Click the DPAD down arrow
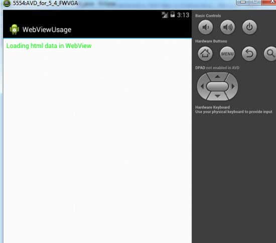Screen dimensions: 276x243 217,96
